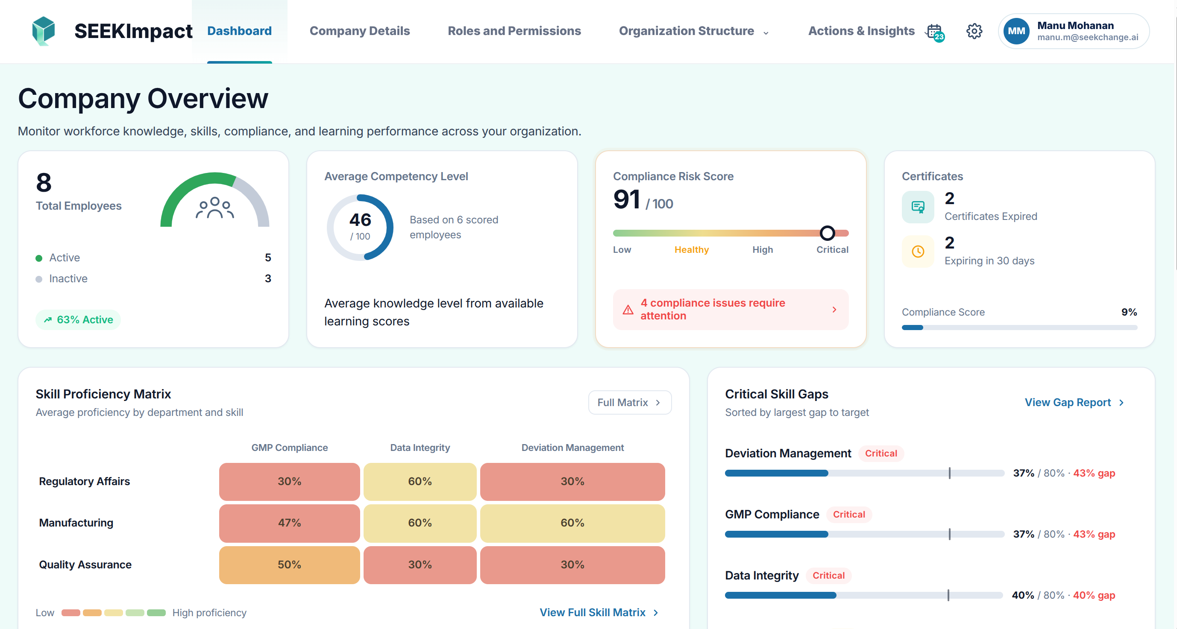Click the Deviation Management column header
Viewport: 1177px width, 629px height.
(572, 448)
